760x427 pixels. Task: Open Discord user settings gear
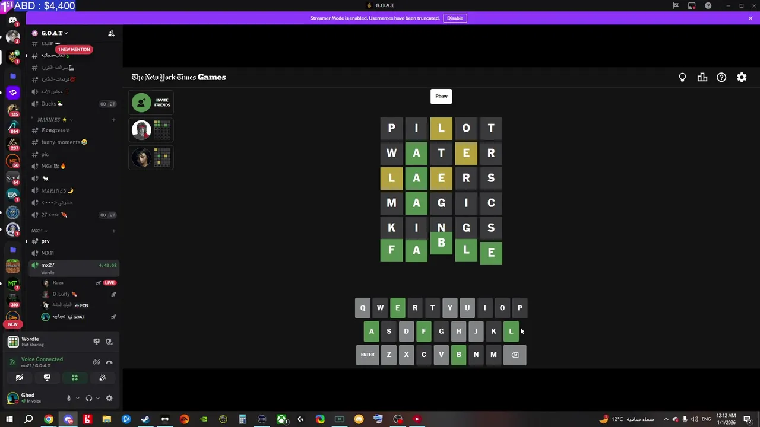109,399
